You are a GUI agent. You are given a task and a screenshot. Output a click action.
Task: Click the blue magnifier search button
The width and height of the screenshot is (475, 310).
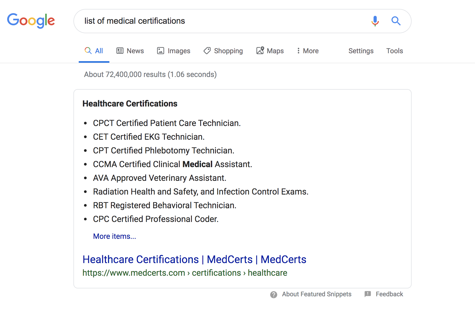tap(396, 21)
